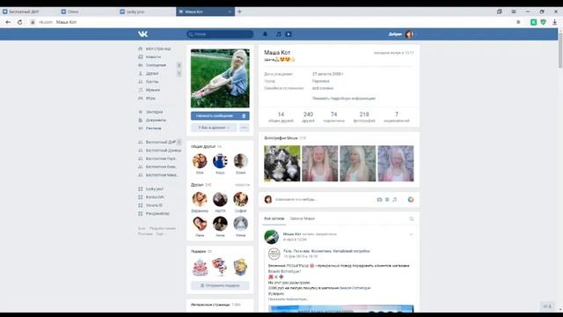This screenshot has width=563, height=317.
Task: Open friend София's avatar
Action: pos(240,199)
